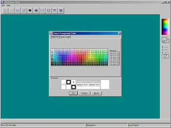Click the main window title icon

(x=2, y=2)
